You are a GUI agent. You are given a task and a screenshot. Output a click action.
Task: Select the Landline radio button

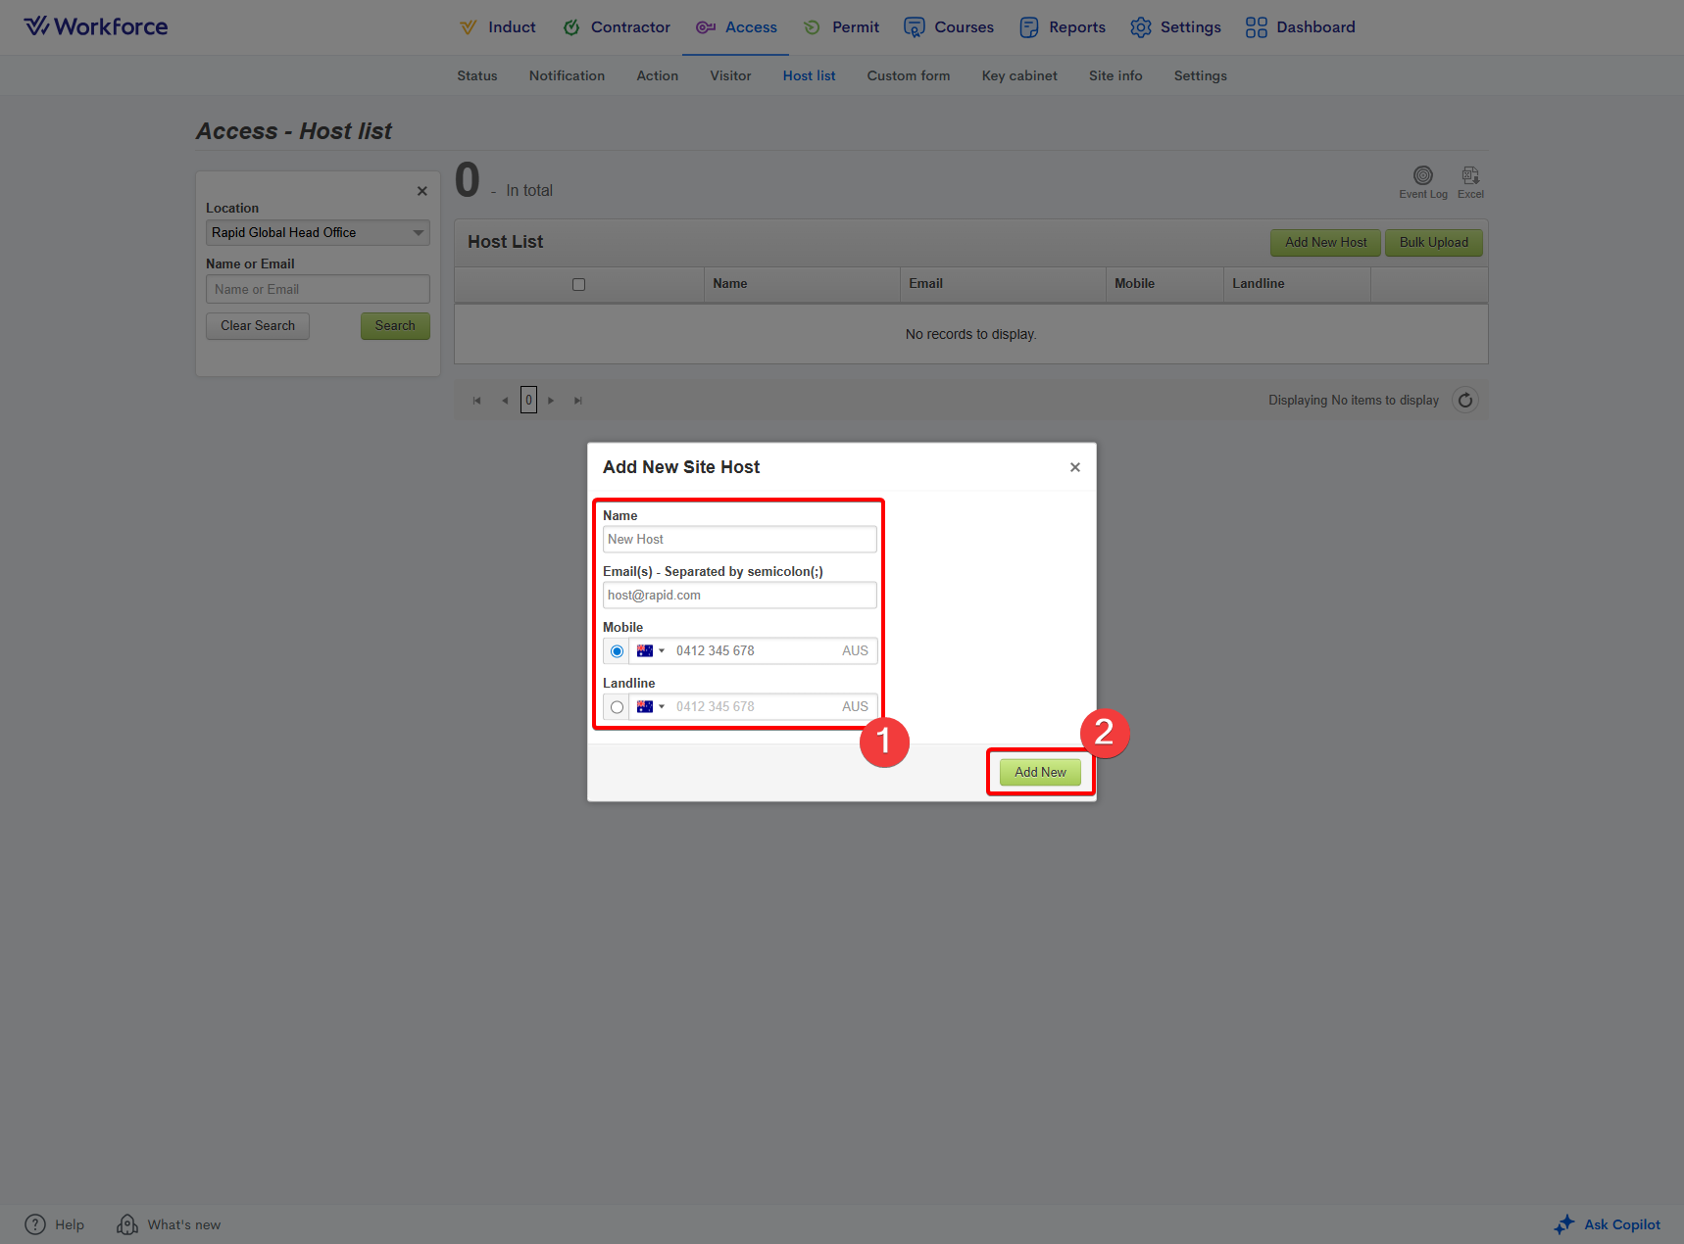pos(617,707)
